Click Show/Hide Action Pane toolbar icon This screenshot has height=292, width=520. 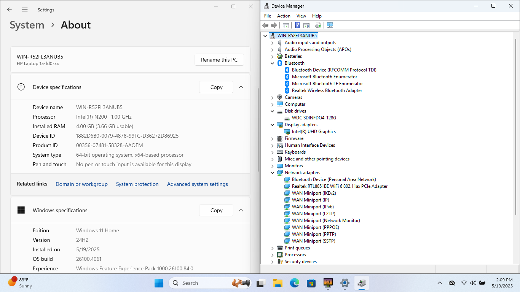point(306,25)
